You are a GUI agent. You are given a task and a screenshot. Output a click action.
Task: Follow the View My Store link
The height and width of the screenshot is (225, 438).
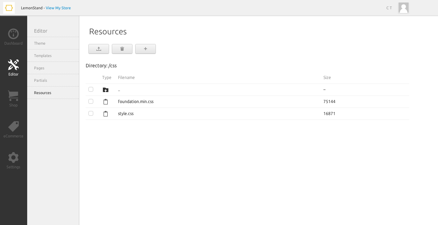58,8
